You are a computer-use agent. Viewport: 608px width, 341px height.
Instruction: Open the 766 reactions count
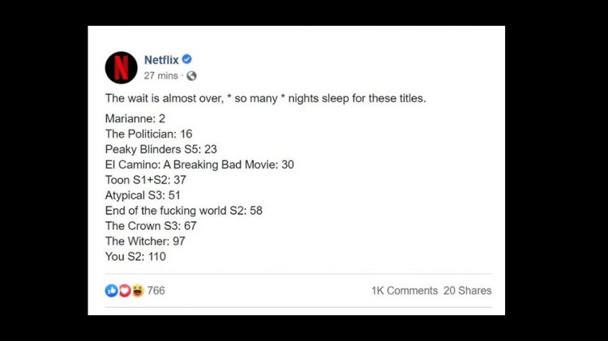(x=156, y=290)
